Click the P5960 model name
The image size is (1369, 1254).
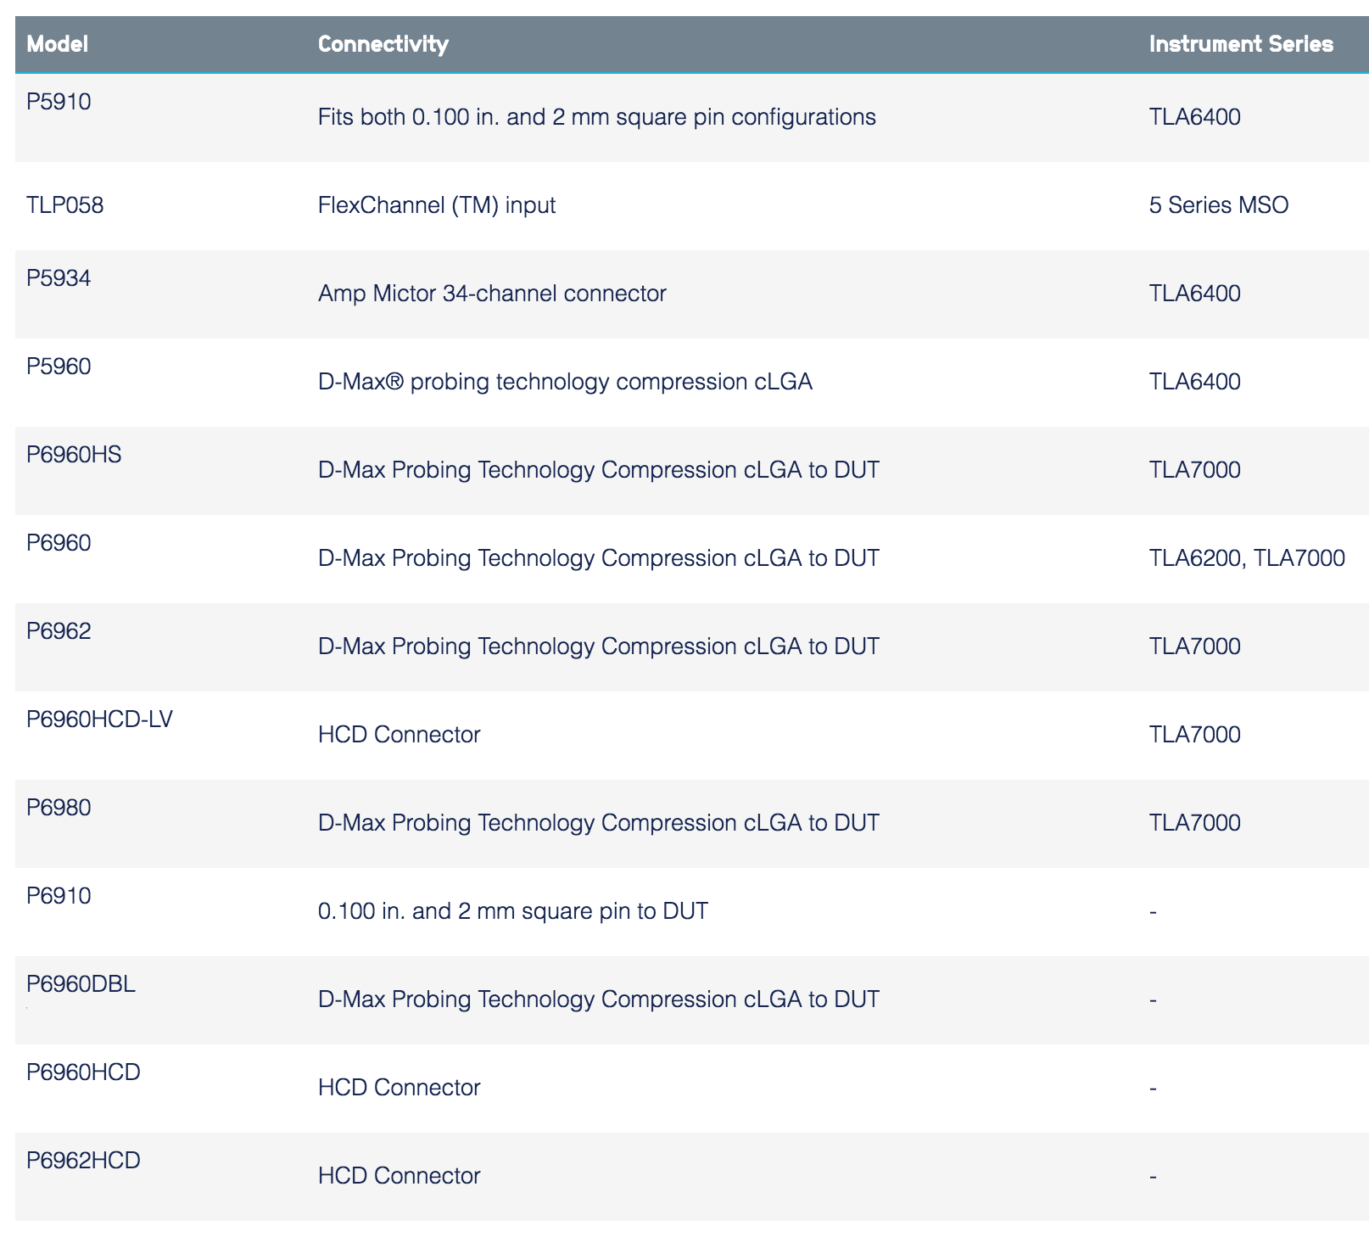(x=59, y=367)
